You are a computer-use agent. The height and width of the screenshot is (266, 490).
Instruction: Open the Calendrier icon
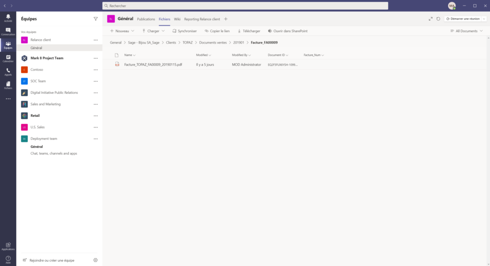[x=8, y=58]
